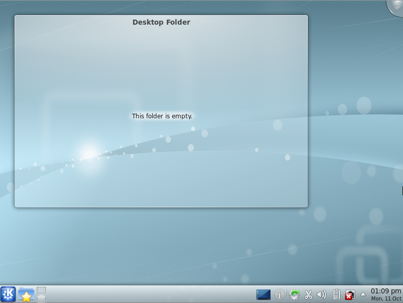
Task: Open the speaker volume control
Action: point(322,294)
